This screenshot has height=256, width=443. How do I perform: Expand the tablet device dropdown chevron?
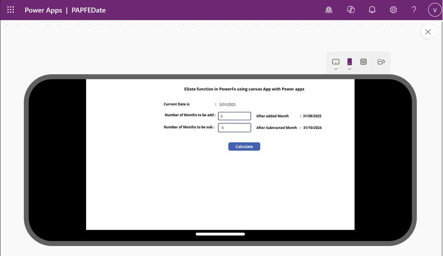[336, 69]
